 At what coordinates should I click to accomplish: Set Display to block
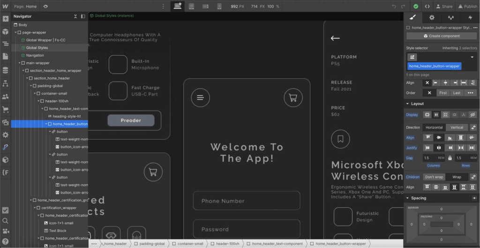427,115
